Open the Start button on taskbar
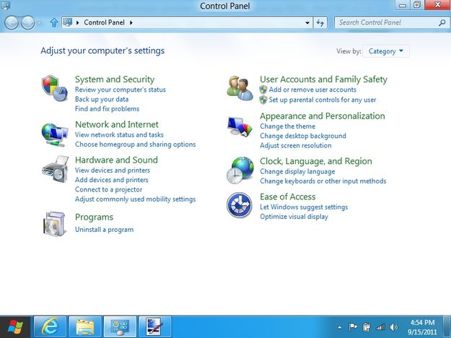This screenshot has width=451, height=338. pyautogui.click(x=15, y=327)
